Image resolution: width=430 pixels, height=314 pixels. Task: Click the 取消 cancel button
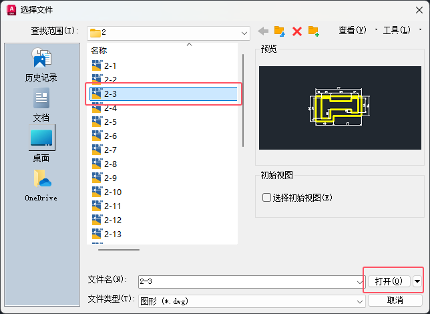pos(395,300)
